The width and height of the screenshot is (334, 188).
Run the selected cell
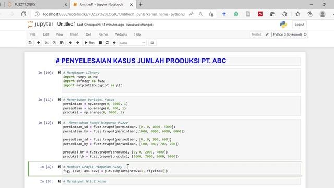(x=89, y=43)
